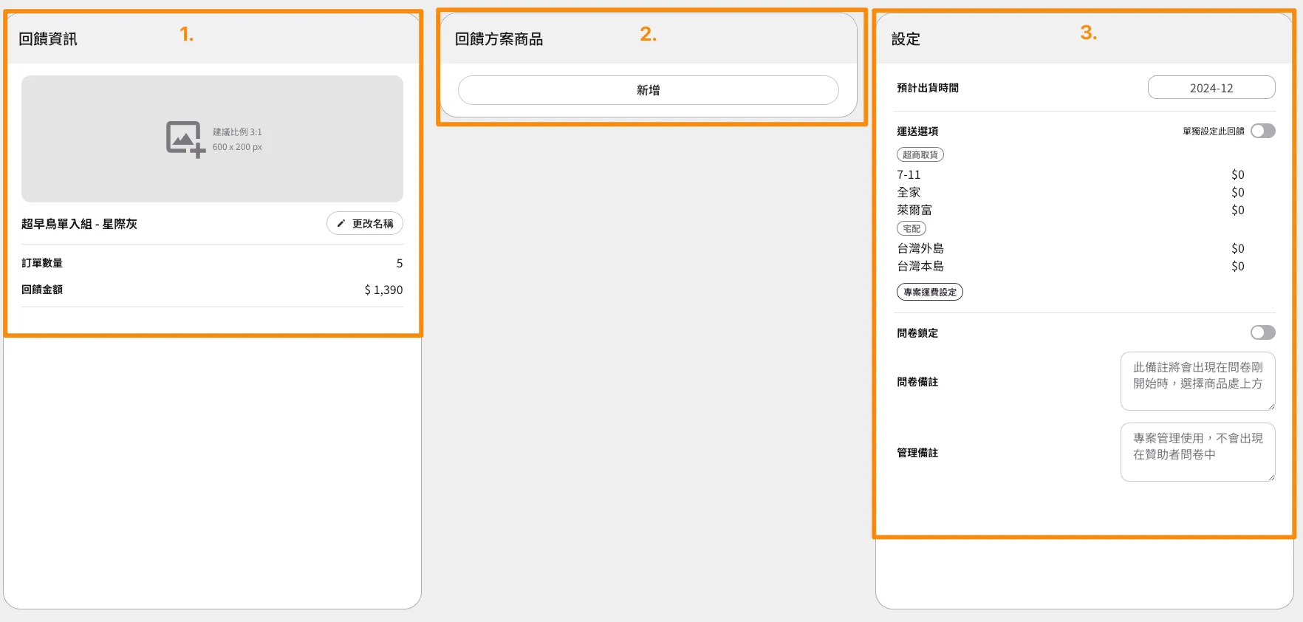Open 專案運費設定 shipping settings
Image resolution: width=1303 pixels, height=622 pixels.
click(x=929, y=293)
